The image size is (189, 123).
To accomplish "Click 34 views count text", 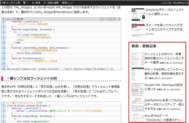I will click(164, 15).
